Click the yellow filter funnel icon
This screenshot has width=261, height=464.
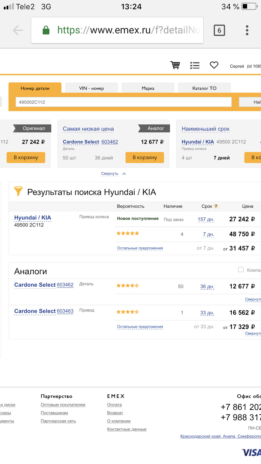18,191
